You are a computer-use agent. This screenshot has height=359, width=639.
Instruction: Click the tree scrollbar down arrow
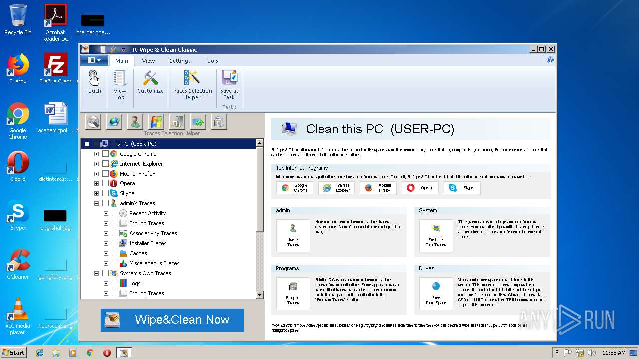tap(259, 295)
